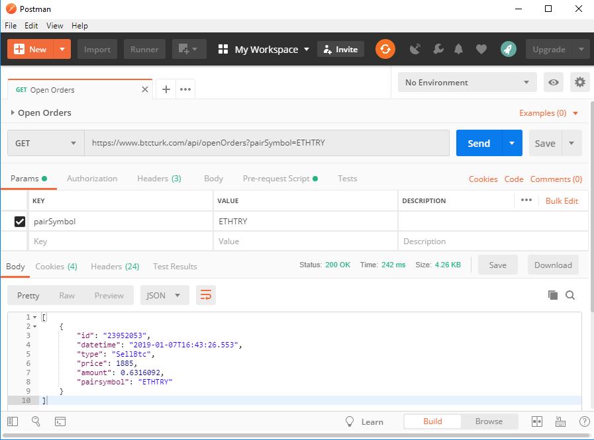Copy response to clipboard icon
The height and width of the screenshot is (440, 594).
coord(553,295)
